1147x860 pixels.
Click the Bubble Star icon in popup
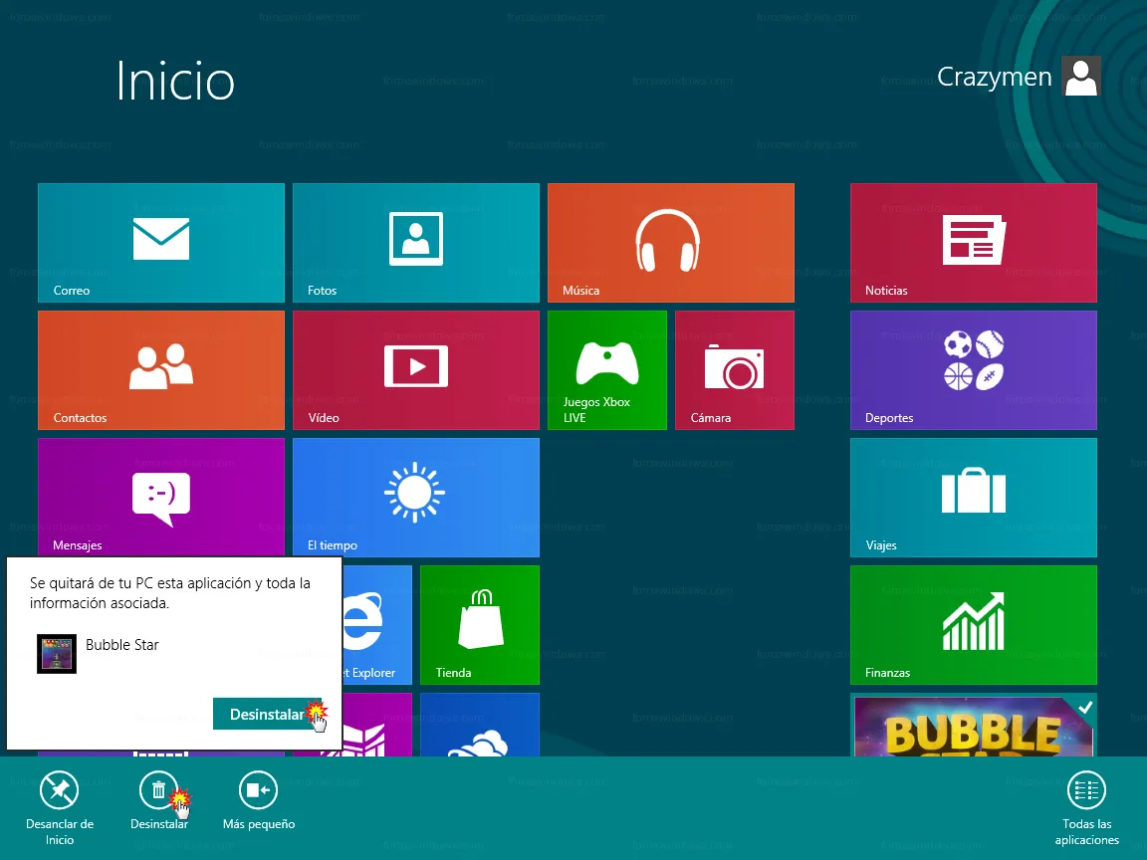point(57,653)
